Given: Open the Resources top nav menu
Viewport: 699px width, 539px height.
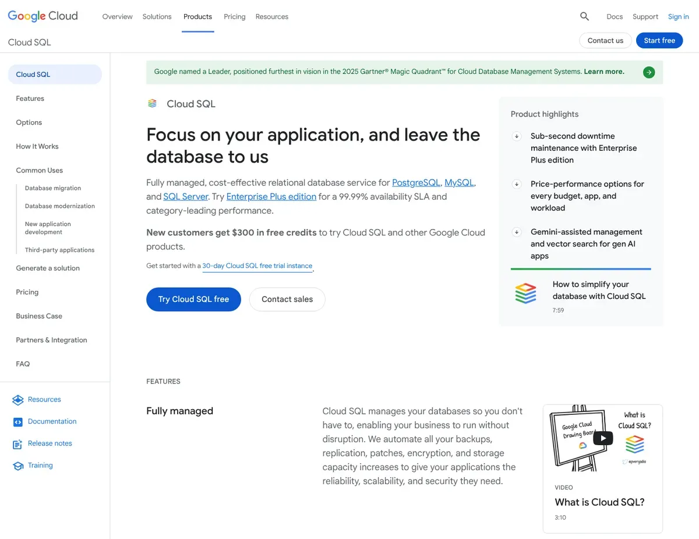Looking at the screenshot, I should (x=271, y=16).
